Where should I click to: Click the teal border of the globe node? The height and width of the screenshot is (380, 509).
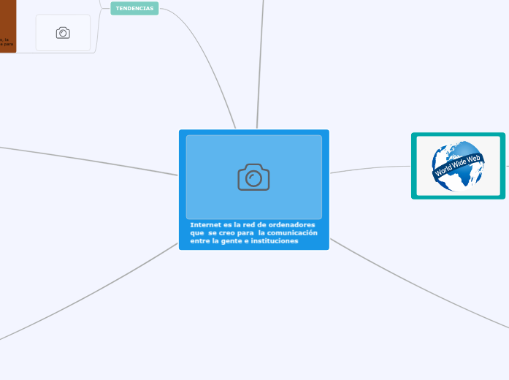414,166
